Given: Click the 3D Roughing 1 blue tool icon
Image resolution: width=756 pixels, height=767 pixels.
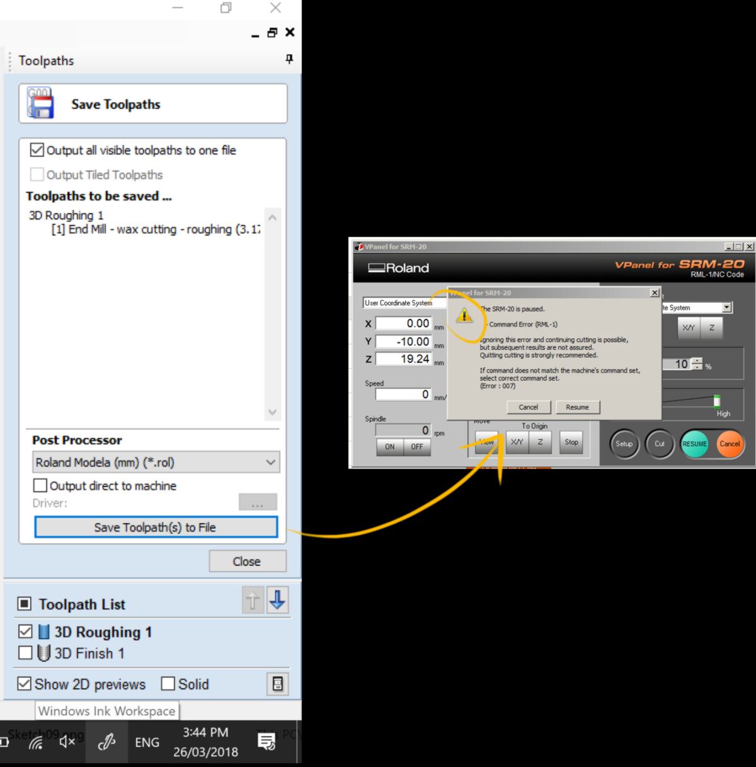Looking at the screenshot, I should coord(43,631).
